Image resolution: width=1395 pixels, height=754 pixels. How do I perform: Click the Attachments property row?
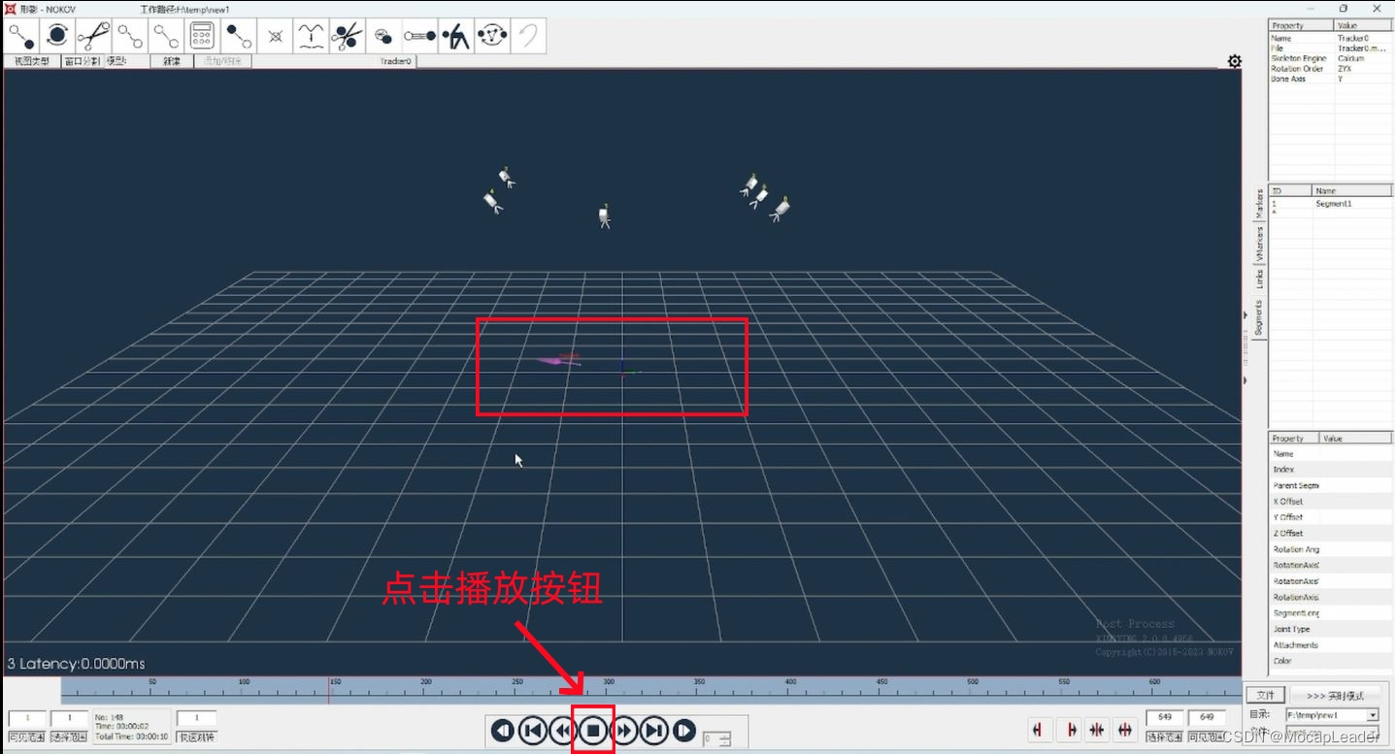click(1330, 645)
